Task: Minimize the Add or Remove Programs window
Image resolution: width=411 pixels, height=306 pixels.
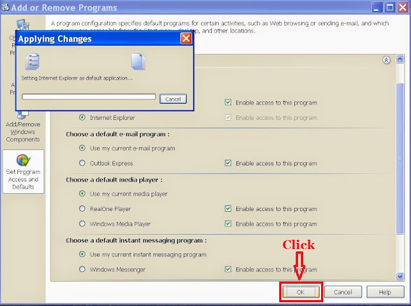Action: pos(377,7)
